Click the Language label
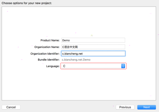 click(x=53, y=66)
